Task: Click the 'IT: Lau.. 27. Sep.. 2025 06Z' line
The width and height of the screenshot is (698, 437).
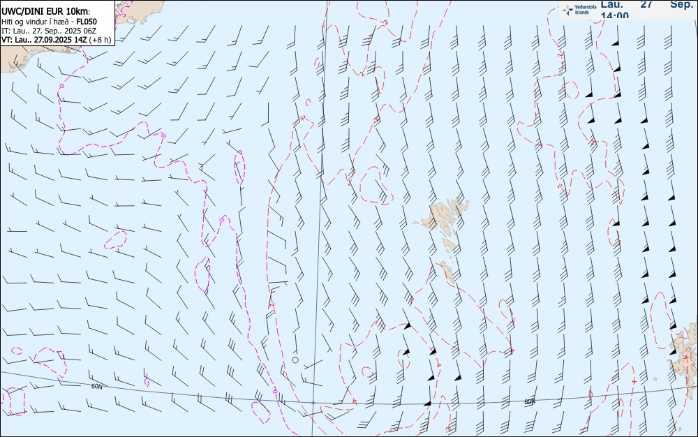Action: click(x=49, y=31)
